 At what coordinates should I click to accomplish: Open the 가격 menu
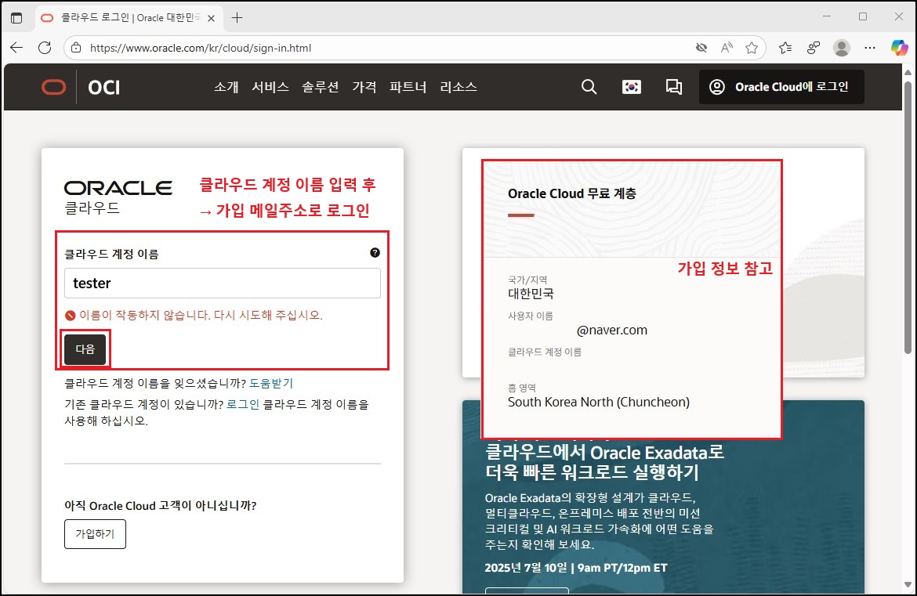click(364, 87)
